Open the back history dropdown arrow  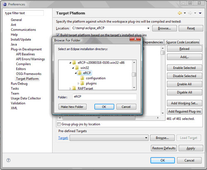click(185, 13)
